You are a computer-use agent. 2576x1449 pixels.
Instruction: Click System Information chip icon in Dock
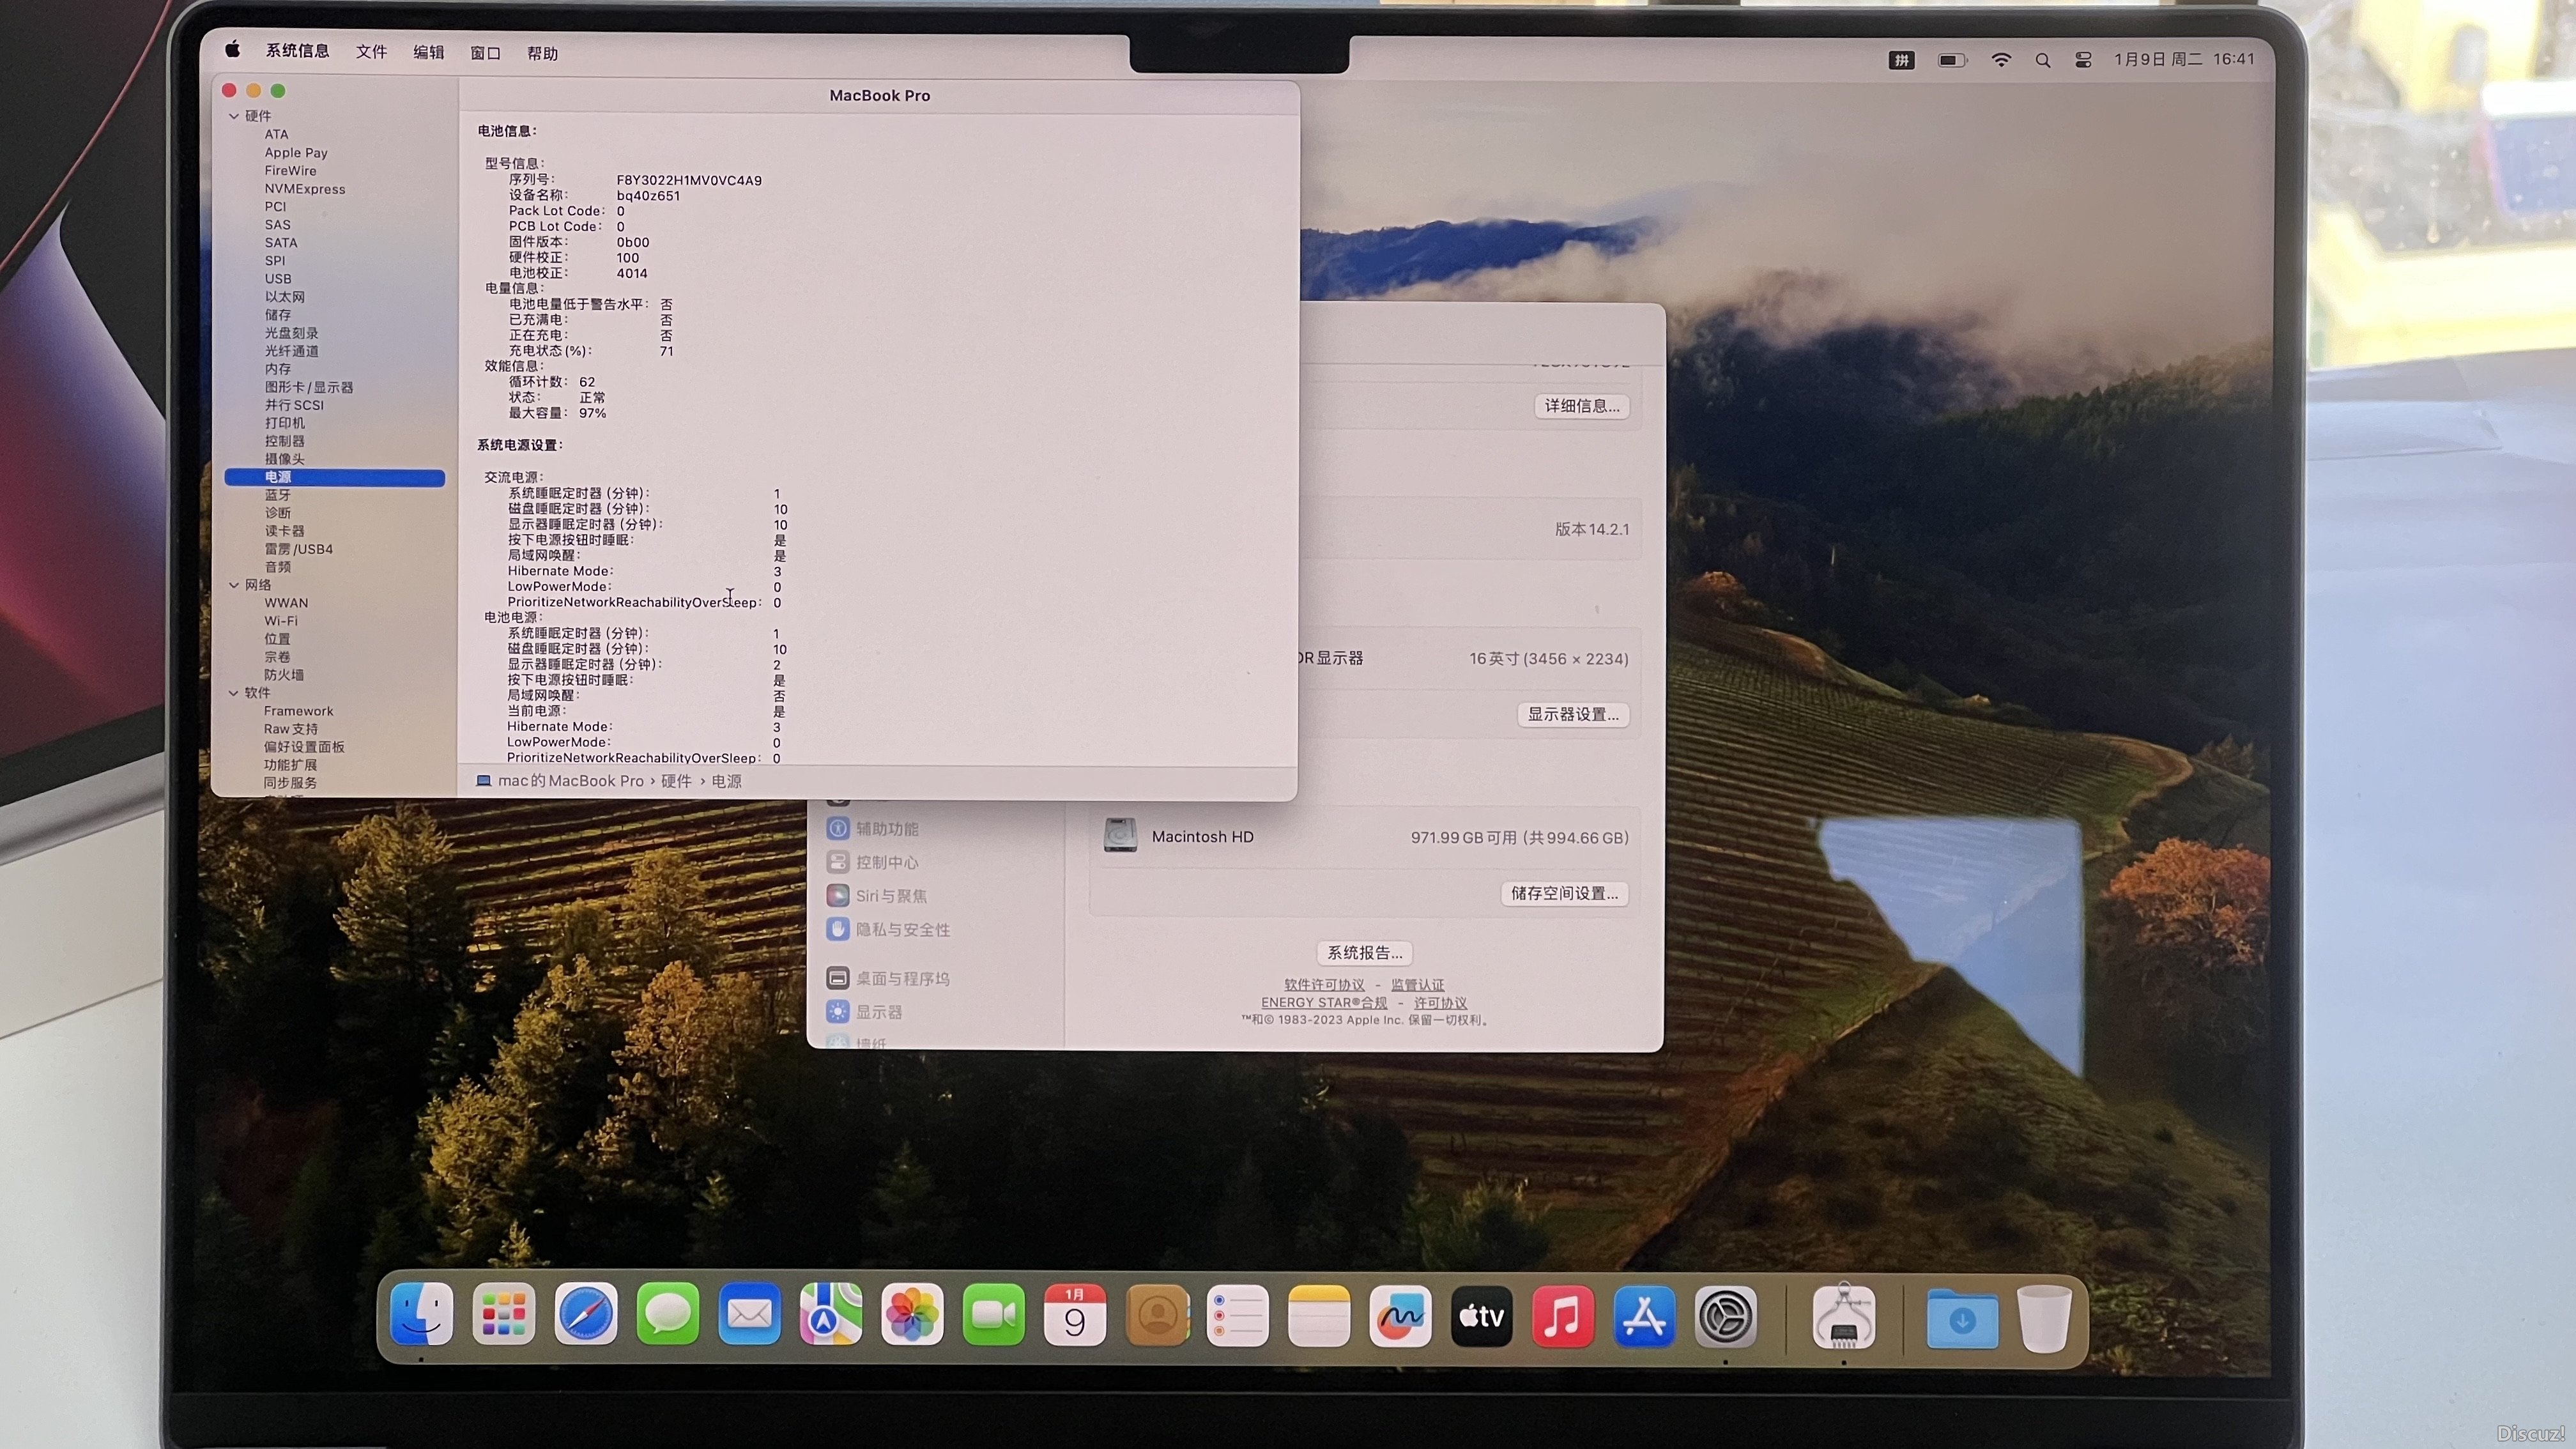1844,1316
